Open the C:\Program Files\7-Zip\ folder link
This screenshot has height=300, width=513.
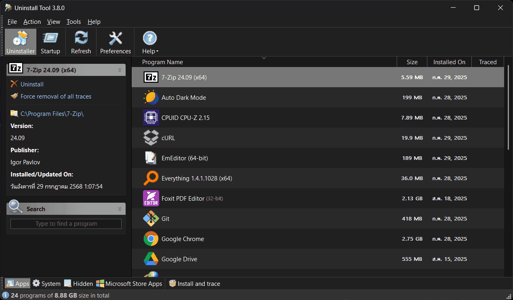tap(52, 114)
